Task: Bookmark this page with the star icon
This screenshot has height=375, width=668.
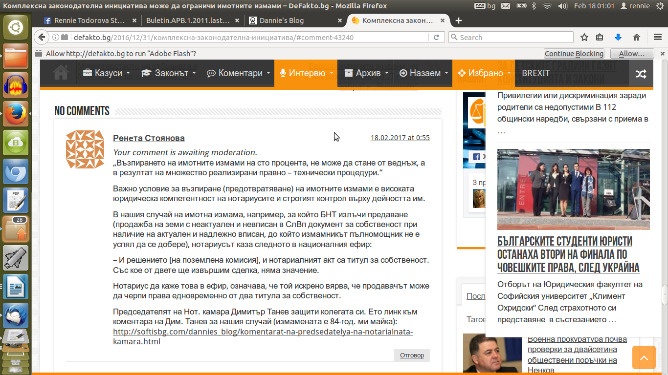Action: pyautogui.click(x=584, y=38)
